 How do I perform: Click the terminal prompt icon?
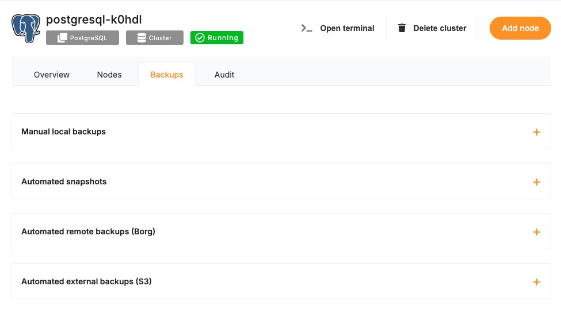[x=307, y=28]
